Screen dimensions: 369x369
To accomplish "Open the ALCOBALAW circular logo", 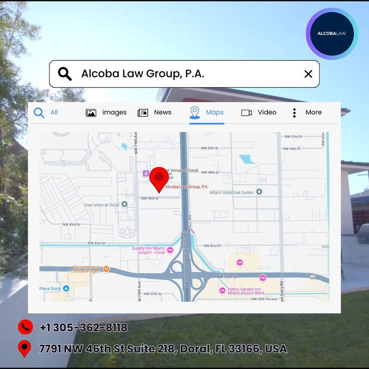I will point(332,33).
